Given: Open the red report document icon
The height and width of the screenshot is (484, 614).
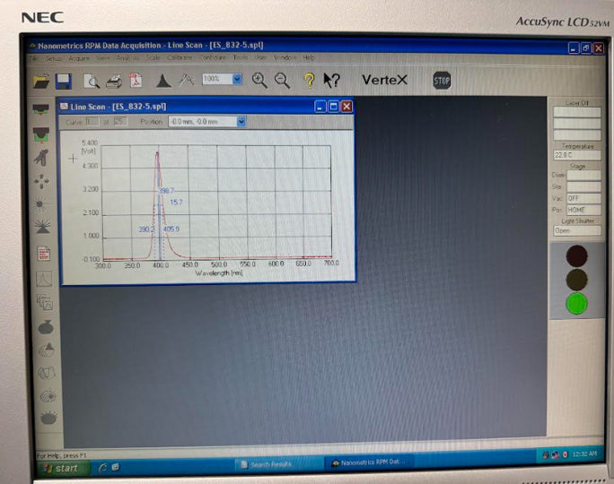Looking at the screenshot, I should [43, 254].
